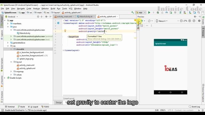Image resolution: width=205 pixels, height=115 pixels.
Task: Switch to the Design tab
Action: 59,103
